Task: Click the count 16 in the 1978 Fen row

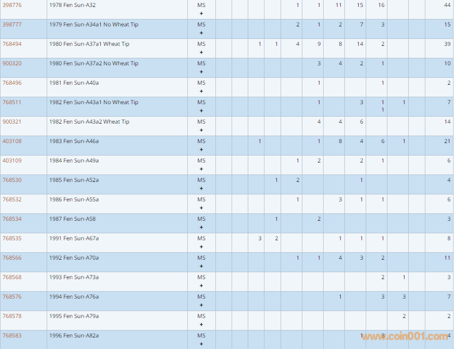Action: [381, 5]
